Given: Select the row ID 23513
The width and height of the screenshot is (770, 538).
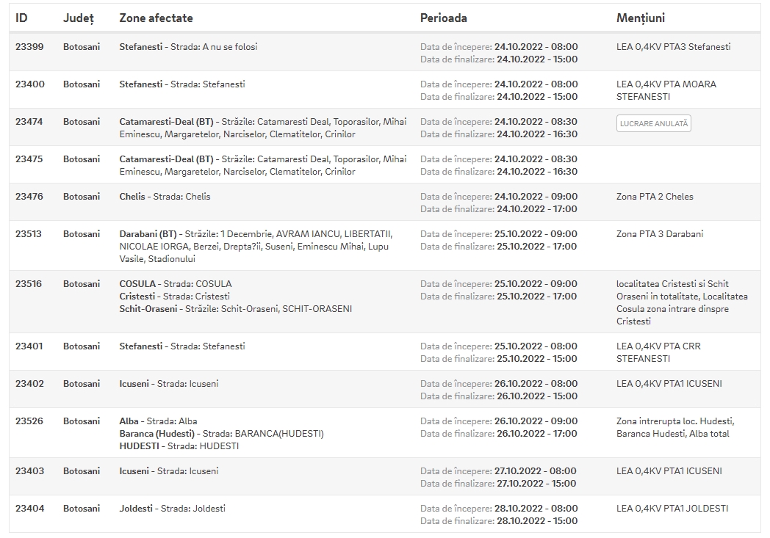Looking at the screenshot, I should tap(29, 234).
